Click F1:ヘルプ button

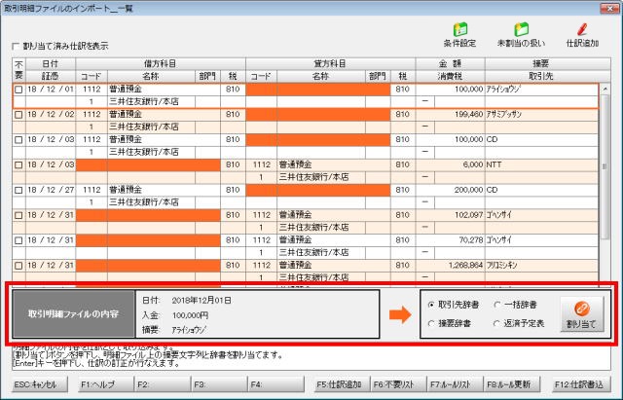tap(106, 384)
